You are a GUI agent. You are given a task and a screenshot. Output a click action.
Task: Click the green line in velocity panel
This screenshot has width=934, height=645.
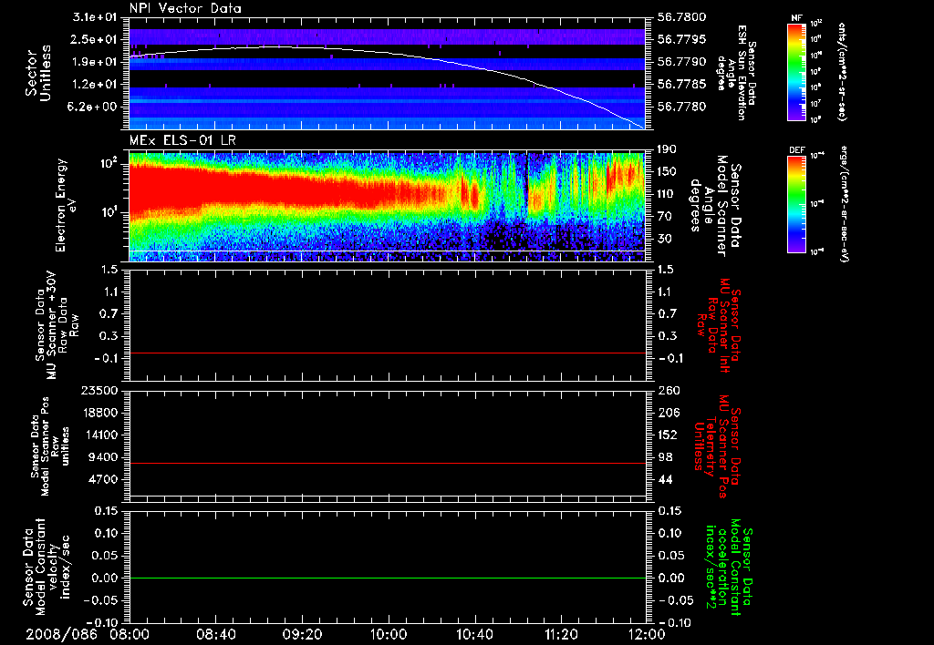coord(387,578)
